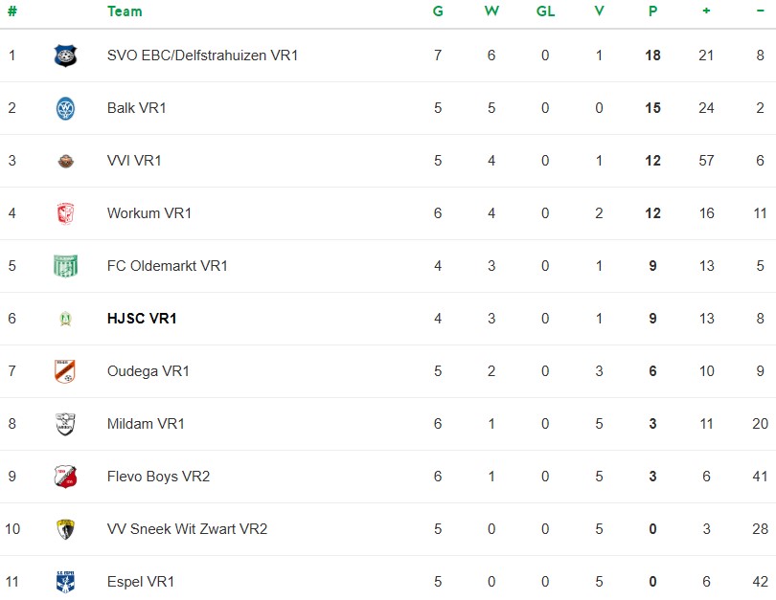Click the SVO EBC/Delfstrahuizen club logo
The image size is (776, 600).
pyautogui.click(x=65, y=56)
